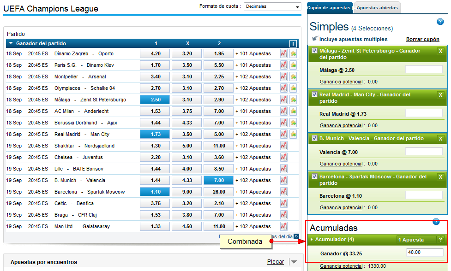Click stake field for Málaga @ 2.50
This screenshot has width=451, height=271.
[424, 69]
